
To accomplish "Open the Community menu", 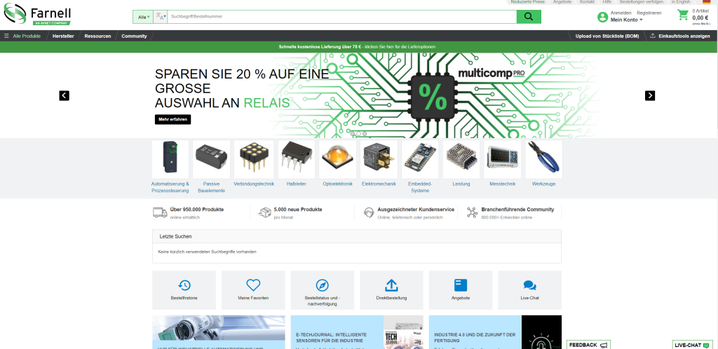I will [x=134, y=36].
